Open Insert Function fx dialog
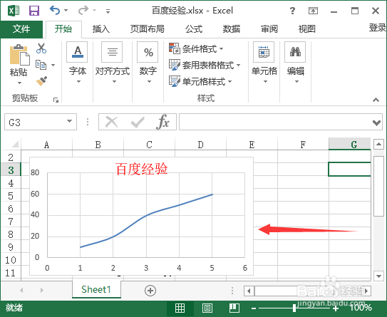Screen dimensions: 387x317 point(162,122)
